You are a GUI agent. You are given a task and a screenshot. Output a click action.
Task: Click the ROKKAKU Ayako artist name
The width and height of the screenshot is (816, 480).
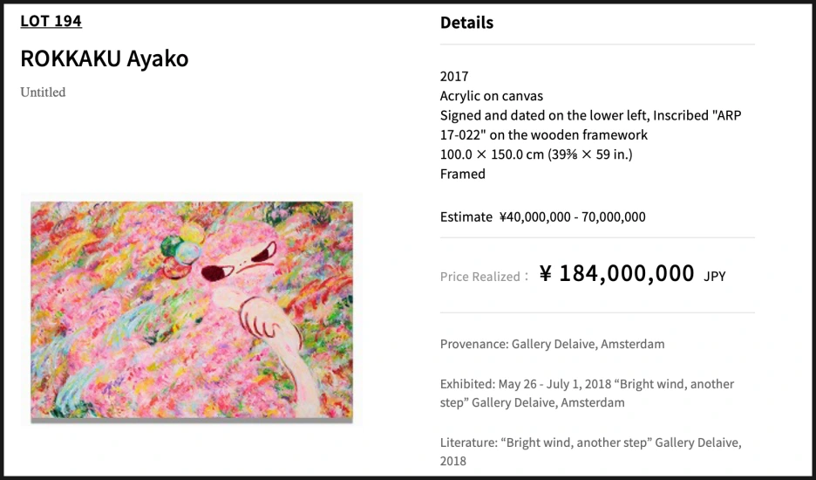pyautogui.click(x=104, y=58)
